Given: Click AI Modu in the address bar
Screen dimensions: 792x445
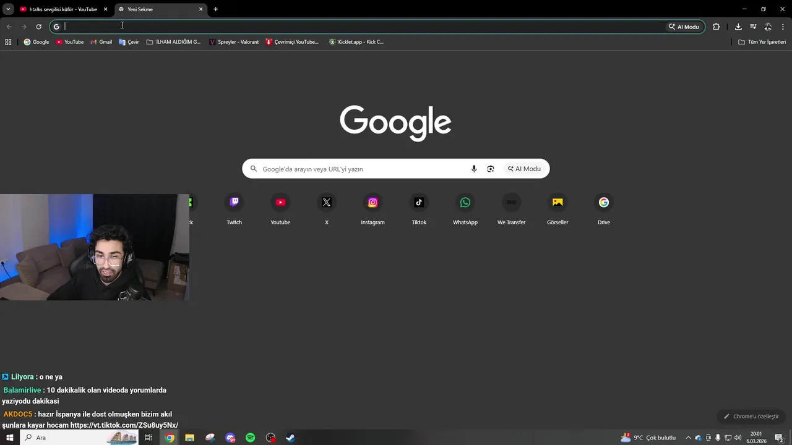Looking at the screenshot, I should 684,27.
